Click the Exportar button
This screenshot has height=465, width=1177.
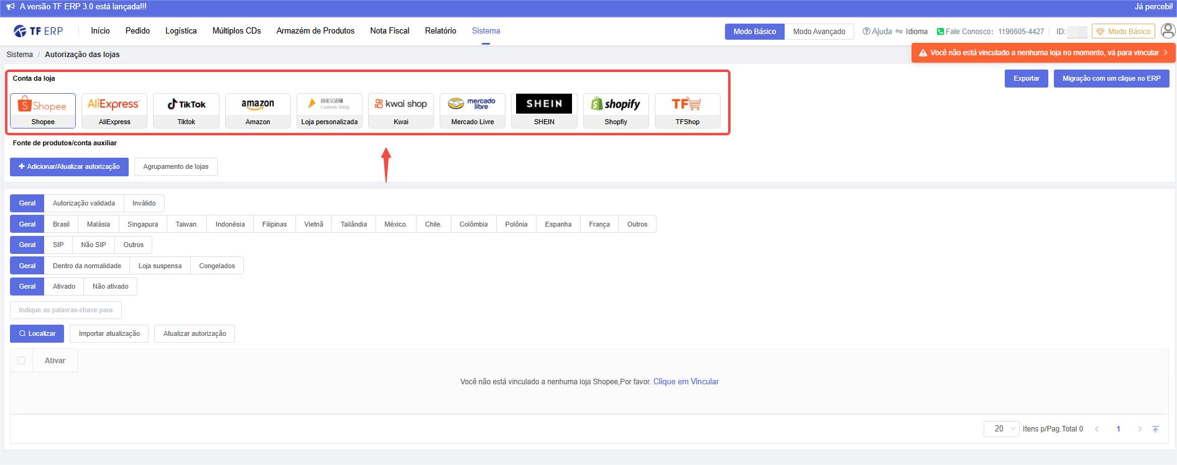[1026, 78]
